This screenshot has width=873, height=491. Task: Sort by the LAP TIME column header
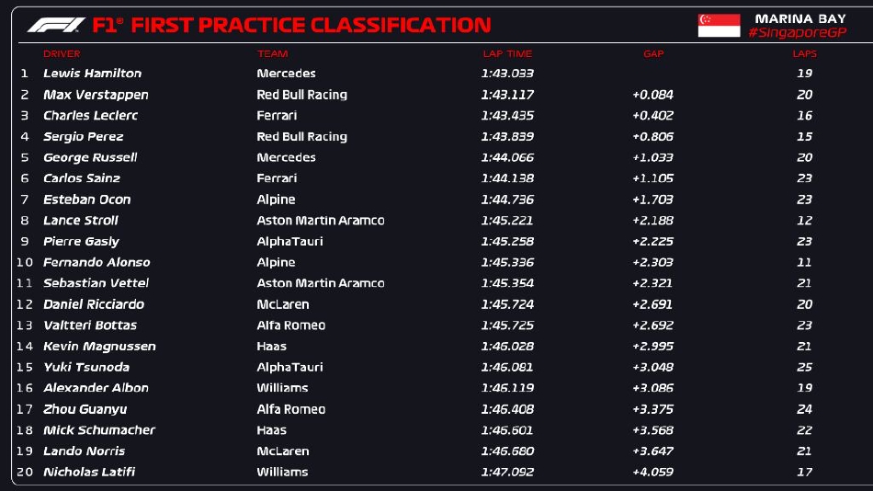(505, 54)
